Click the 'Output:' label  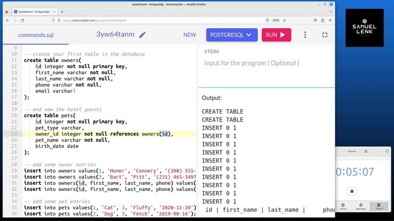(212, 98)
